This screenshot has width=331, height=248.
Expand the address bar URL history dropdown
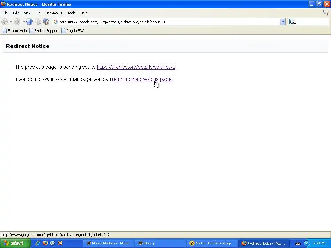click(283, 22)
